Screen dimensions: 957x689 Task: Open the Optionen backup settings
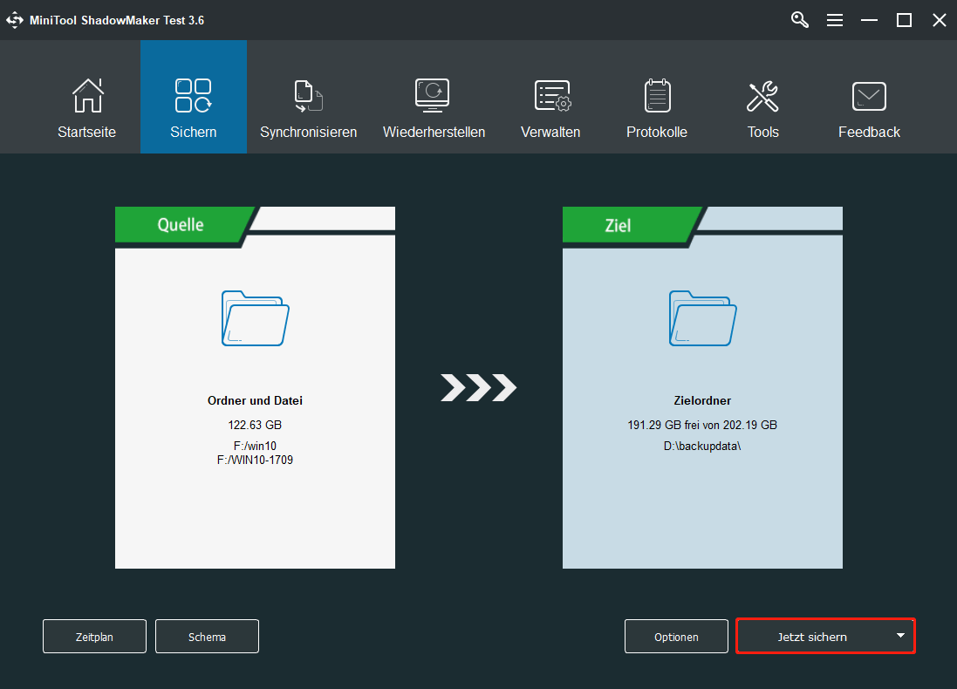coord(675,636)
